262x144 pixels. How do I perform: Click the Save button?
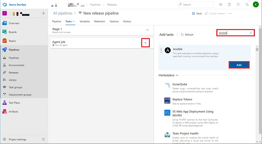(197, 13)
